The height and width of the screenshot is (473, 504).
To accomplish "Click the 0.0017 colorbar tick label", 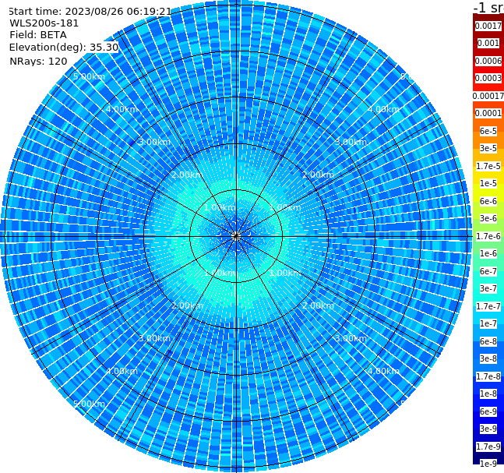I will click(x=488, y=26).
